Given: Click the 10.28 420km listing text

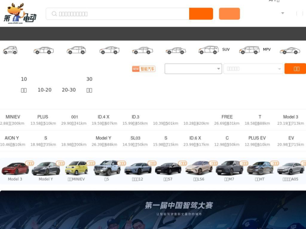Looking at the screenshot, I should pyautogui.click(x=196, y=123).
